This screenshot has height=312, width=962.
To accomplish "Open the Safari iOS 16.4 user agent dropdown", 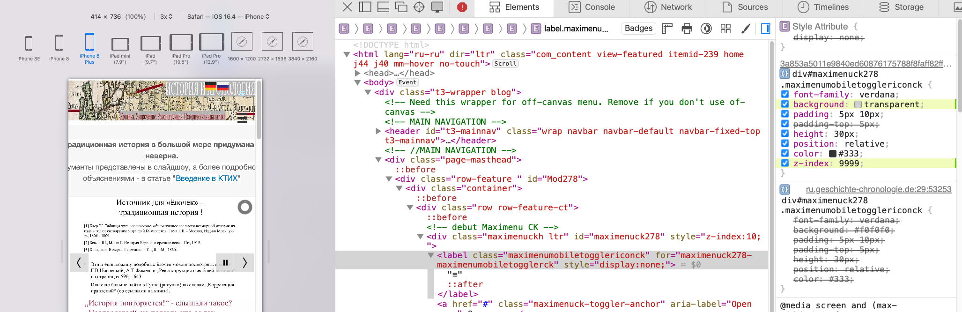I will coord(228,16).
